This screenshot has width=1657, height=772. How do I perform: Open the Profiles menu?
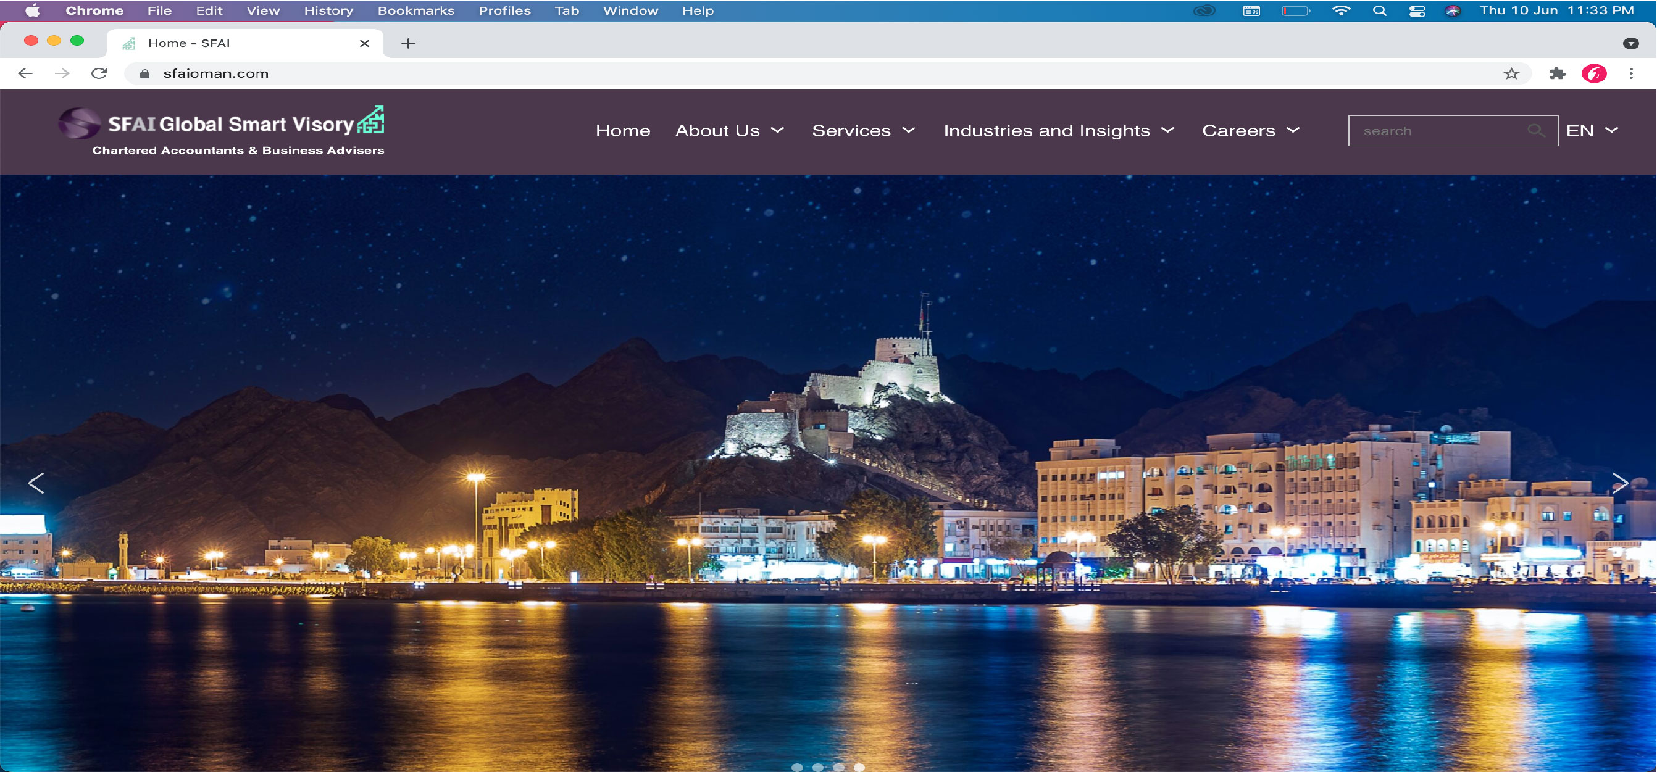pos(504,10)
